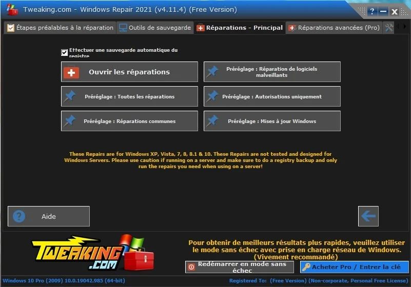Image resolution: width=411 pixels, height=287 pixels.
Task: Toggle automatic registry backup checkbox
Action: click(64, 52)
